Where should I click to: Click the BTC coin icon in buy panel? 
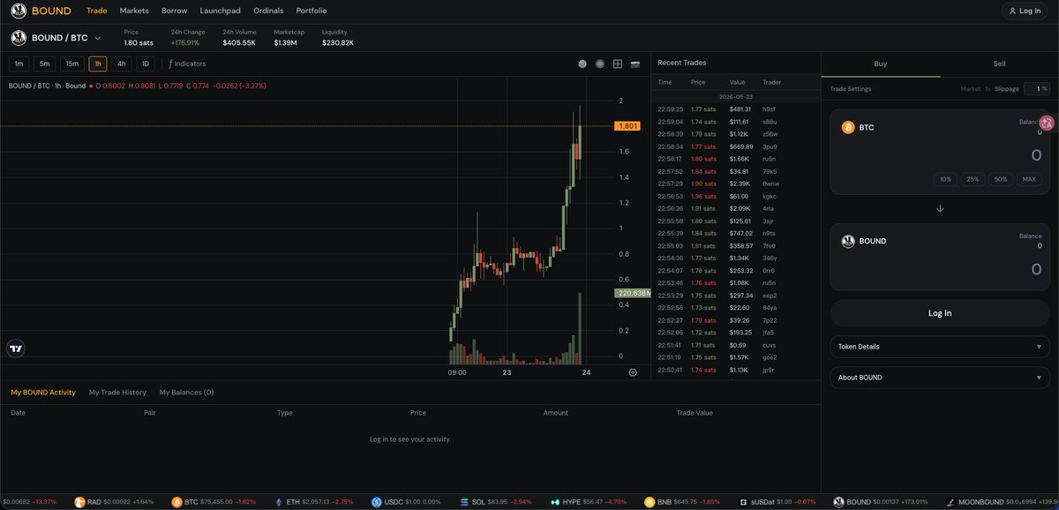(848, 127)
